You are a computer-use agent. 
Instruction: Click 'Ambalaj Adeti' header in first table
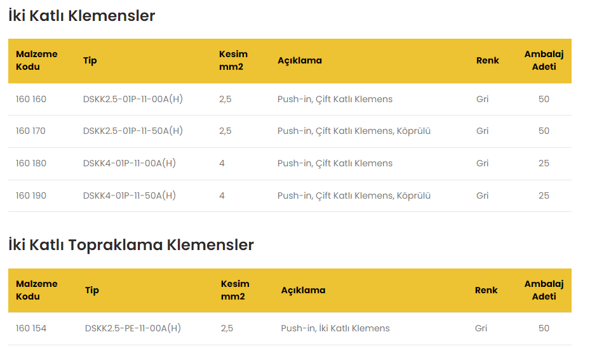544,60
